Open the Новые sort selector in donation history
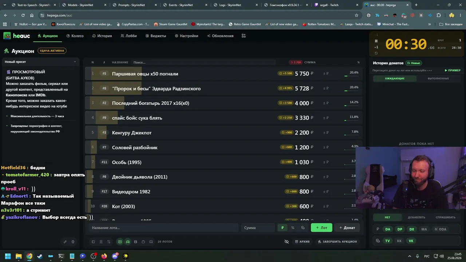Image resolution: width=466 pixels, height=262 pixels. [413, 63]
